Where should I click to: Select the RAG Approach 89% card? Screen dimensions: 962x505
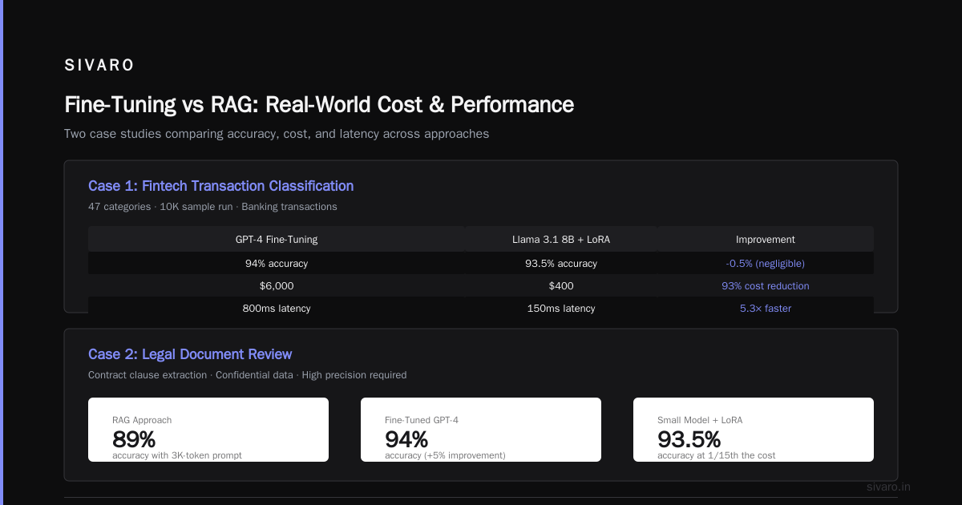(x=208, y=430)
